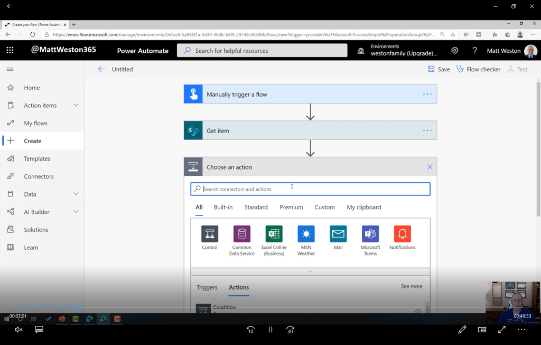The width and height of the screenshot is (541, 345).
Task: Select the Notifications connector icon
Action: [402, 234]
